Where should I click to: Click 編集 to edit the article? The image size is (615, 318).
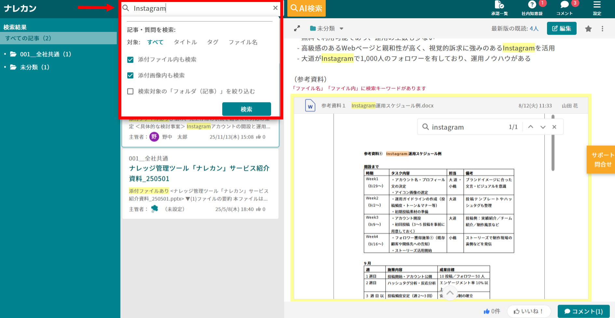click(x=562, y=28)
